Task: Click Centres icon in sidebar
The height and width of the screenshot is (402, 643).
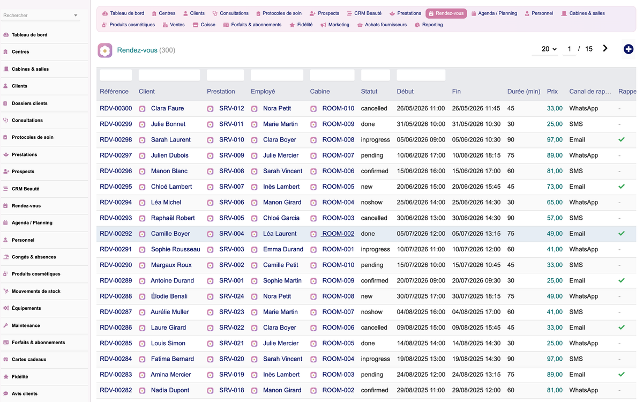Action: [x=6, y=52]
